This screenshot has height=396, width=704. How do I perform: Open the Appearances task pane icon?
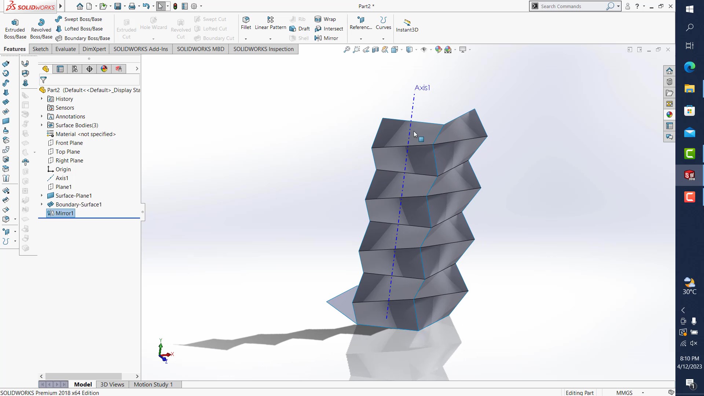click(670, 115)
